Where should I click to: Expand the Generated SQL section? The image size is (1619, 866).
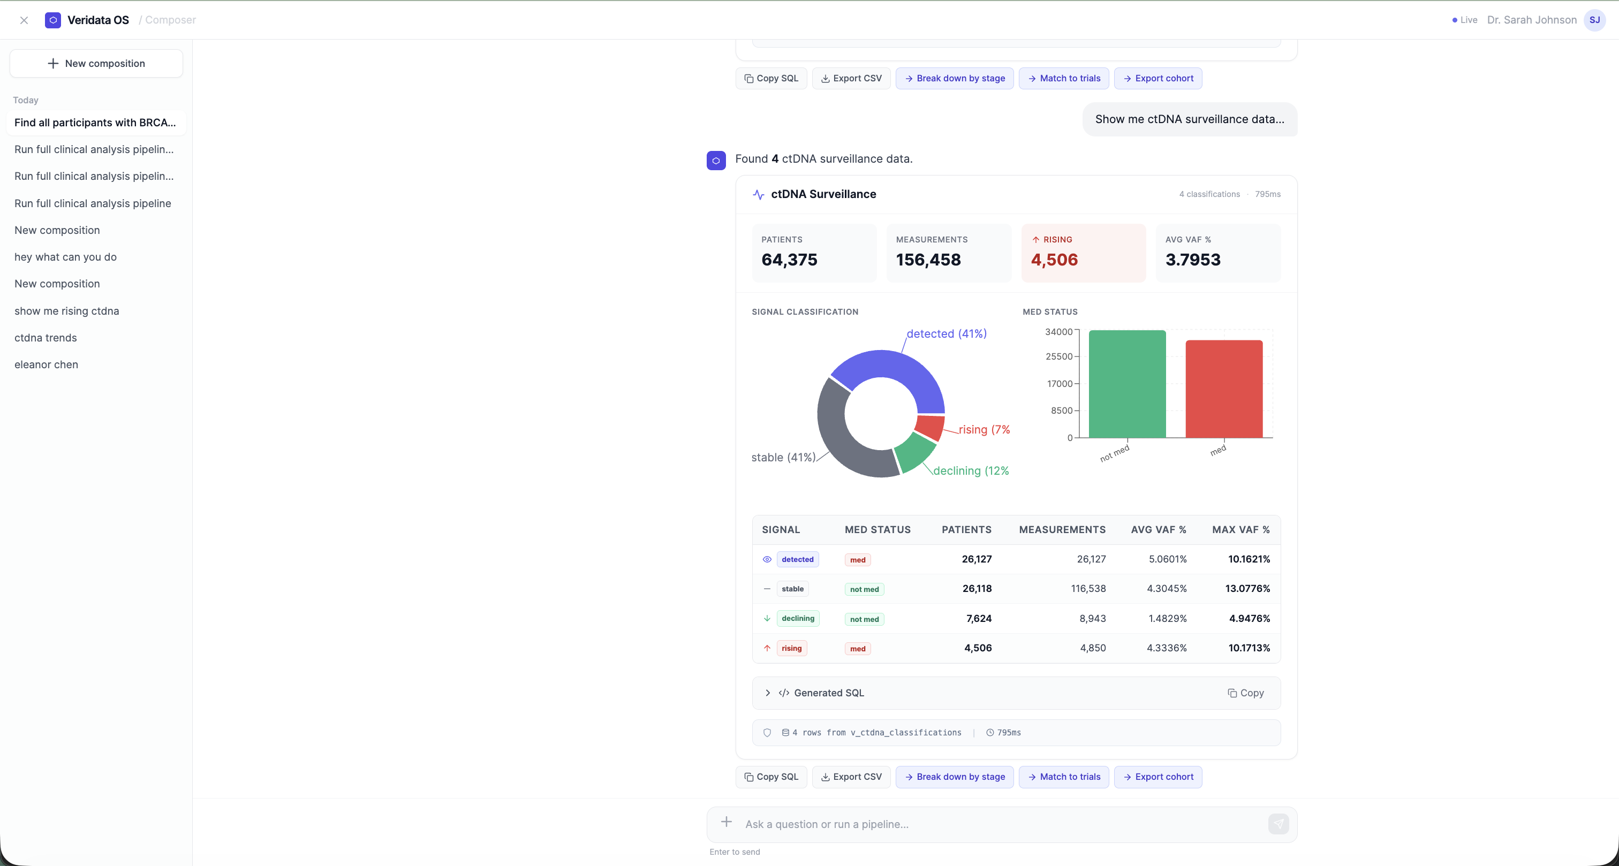(767, 693)
